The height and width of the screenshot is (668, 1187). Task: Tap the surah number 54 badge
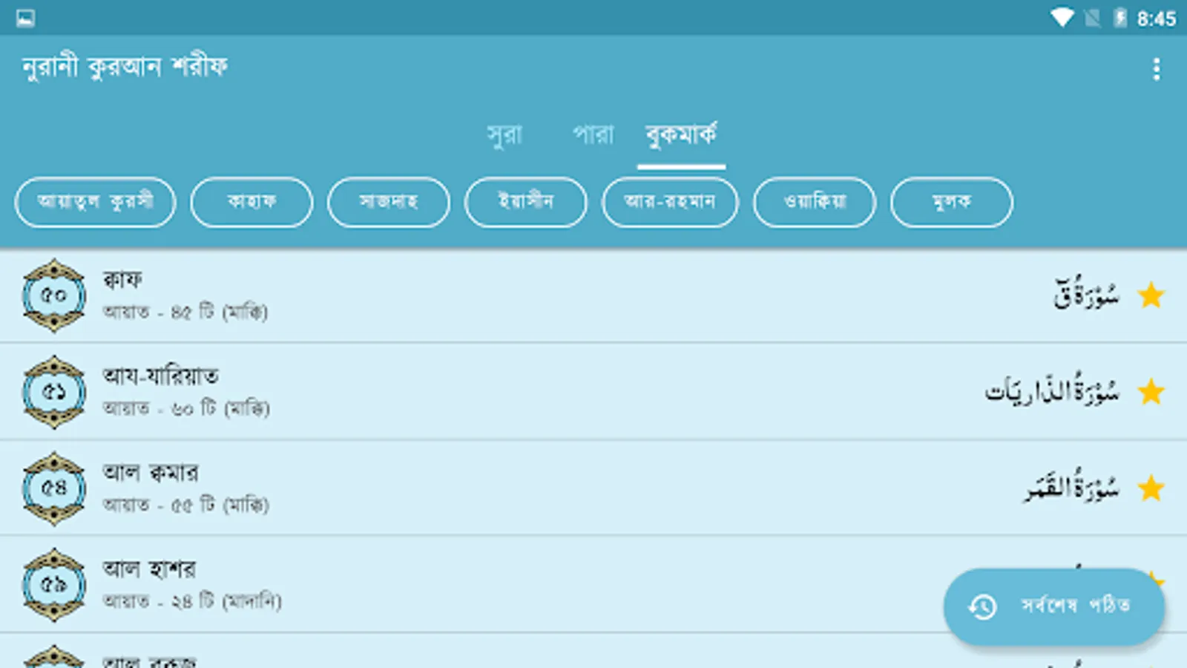point(53,488)
